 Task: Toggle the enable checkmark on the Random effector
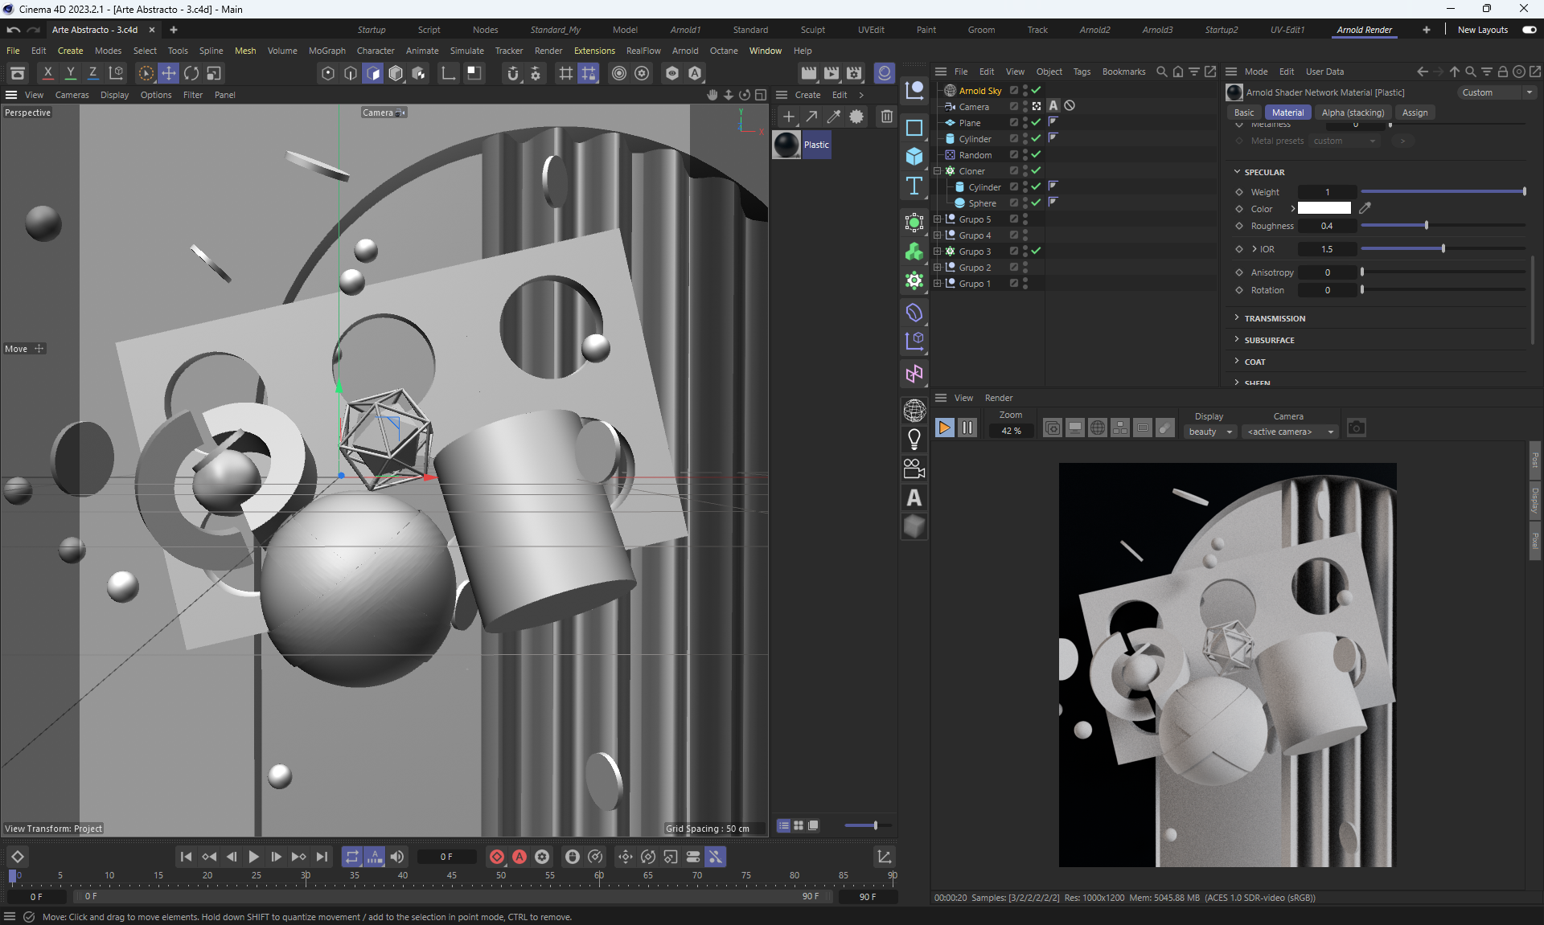1037,154
